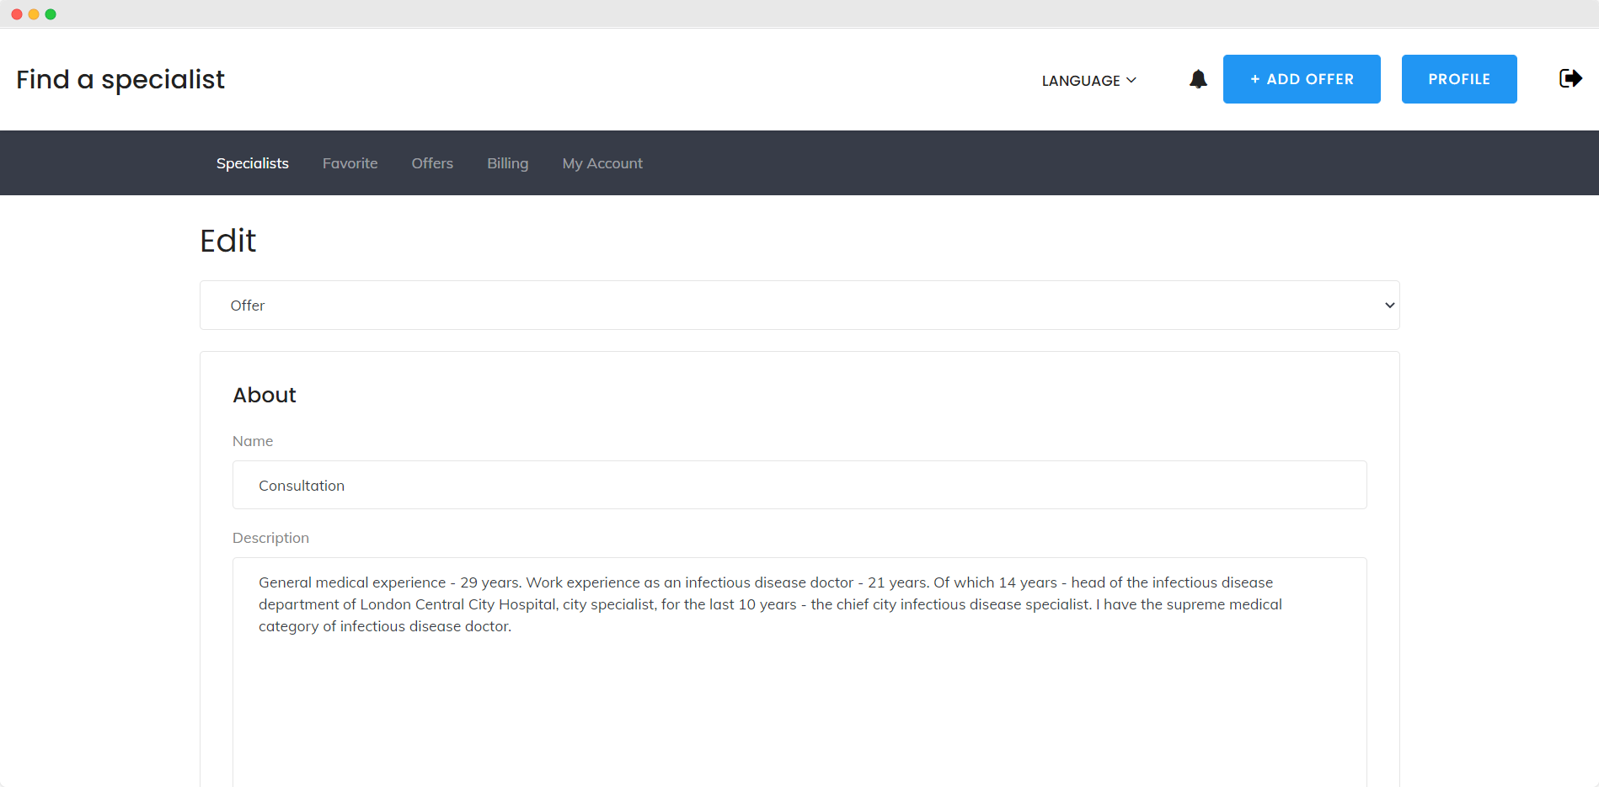This screenshot has height=787, width=1599.
Task: Go to the Specialists tab
Action: point(253,163)
